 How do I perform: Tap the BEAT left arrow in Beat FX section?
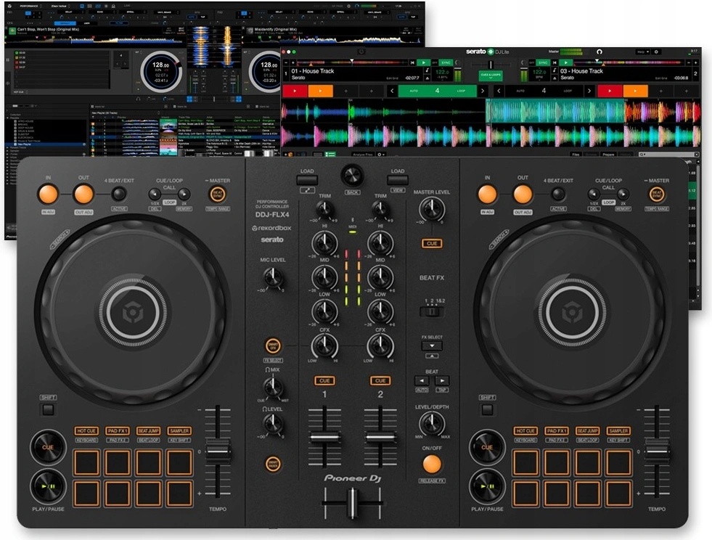(422, 380)
